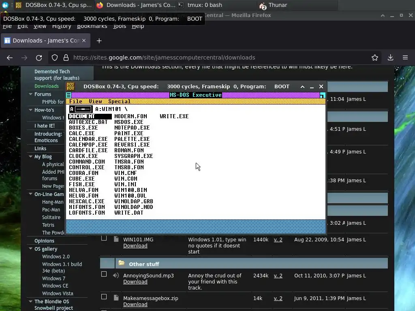
Task: Click the folder icon in Other stuff header
Action: (122, 263)
